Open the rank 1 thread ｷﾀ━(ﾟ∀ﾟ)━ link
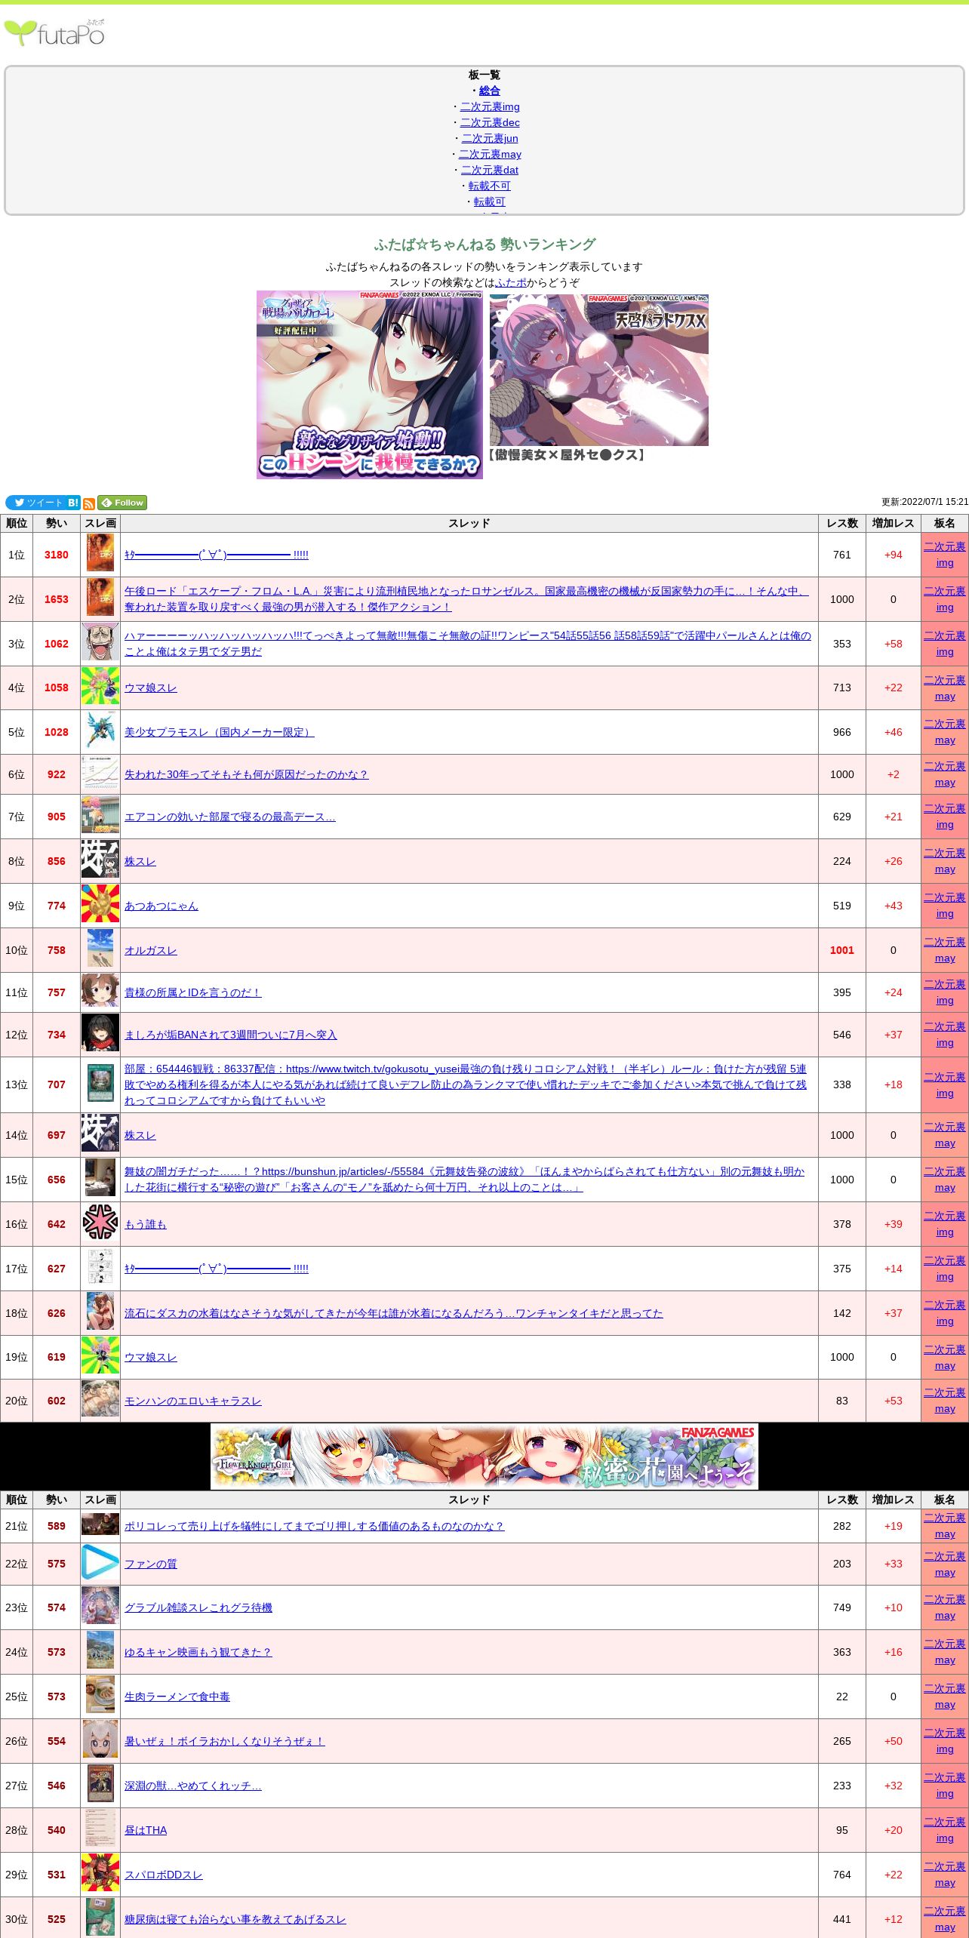The height and width of the screenshot is (1938, 969). pyautogui.click(x=217, y=555)
